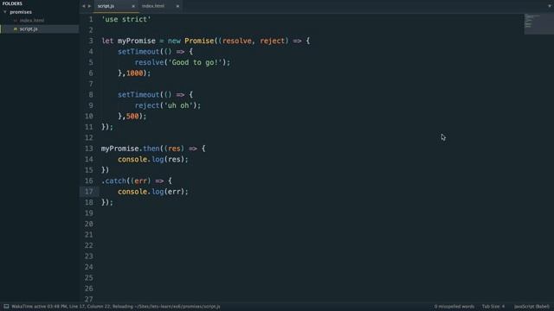The image size is (554, 311).
Task: Go to the next tab with the right arrow
Action: [89, 6]
